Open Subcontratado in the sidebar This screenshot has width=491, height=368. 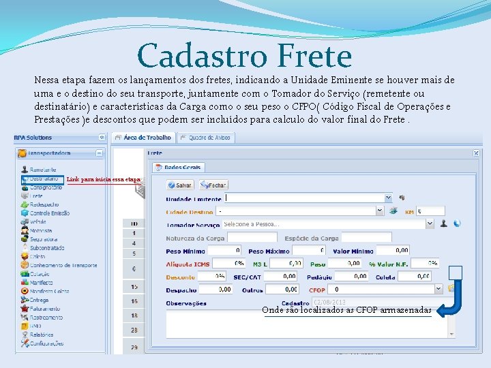click(x=43, y=248)
